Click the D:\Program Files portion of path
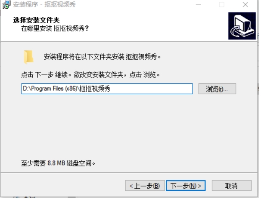 pyautogui.click(x=43, y=89)
